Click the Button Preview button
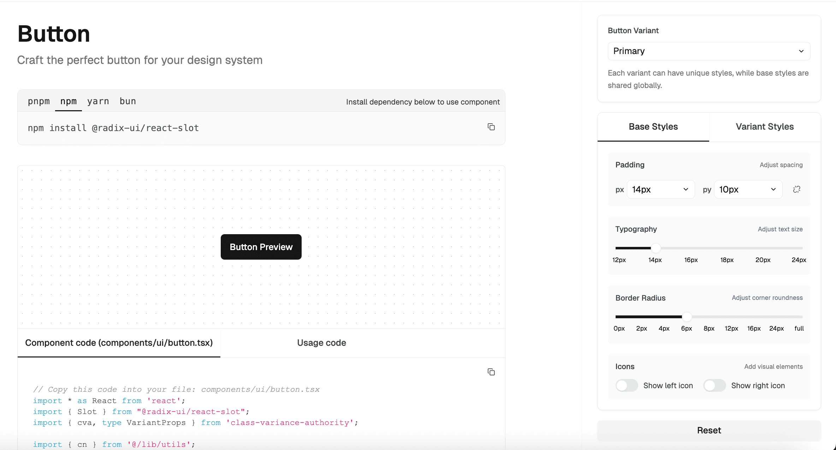Image resolution: width=836 pixels, height=450 pixels. (x=261, y=247)
